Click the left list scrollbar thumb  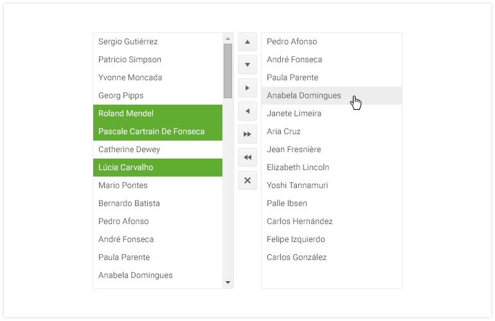228,71
